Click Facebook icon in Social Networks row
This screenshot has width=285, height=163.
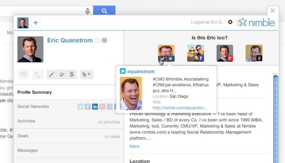[x=87, y=106]
